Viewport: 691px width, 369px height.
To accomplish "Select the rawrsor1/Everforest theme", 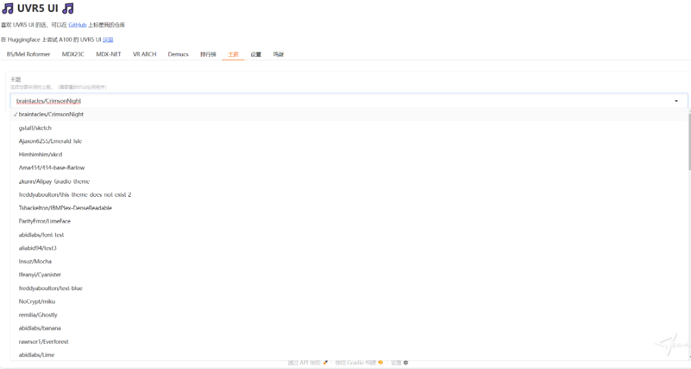I will [x=349, y=341].
